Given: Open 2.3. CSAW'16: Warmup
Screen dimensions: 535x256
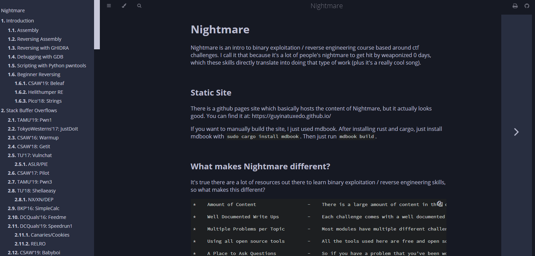Looking at the screenshot, I should pos(33,138).
